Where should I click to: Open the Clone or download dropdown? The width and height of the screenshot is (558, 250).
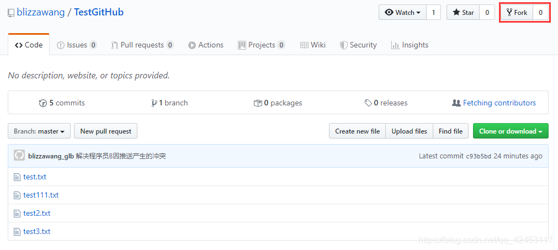click(511, 131)
